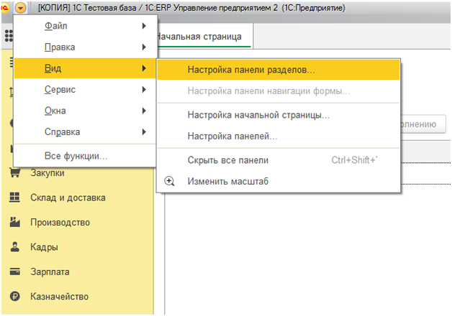Select the Вид menu item

pyautogui.click(x=85, y=68)
